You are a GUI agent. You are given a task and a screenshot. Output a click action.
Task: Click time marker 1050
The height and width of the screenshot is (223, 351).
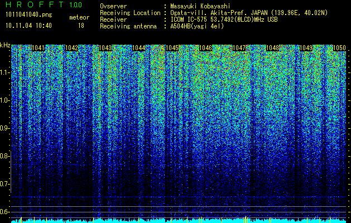340,48
